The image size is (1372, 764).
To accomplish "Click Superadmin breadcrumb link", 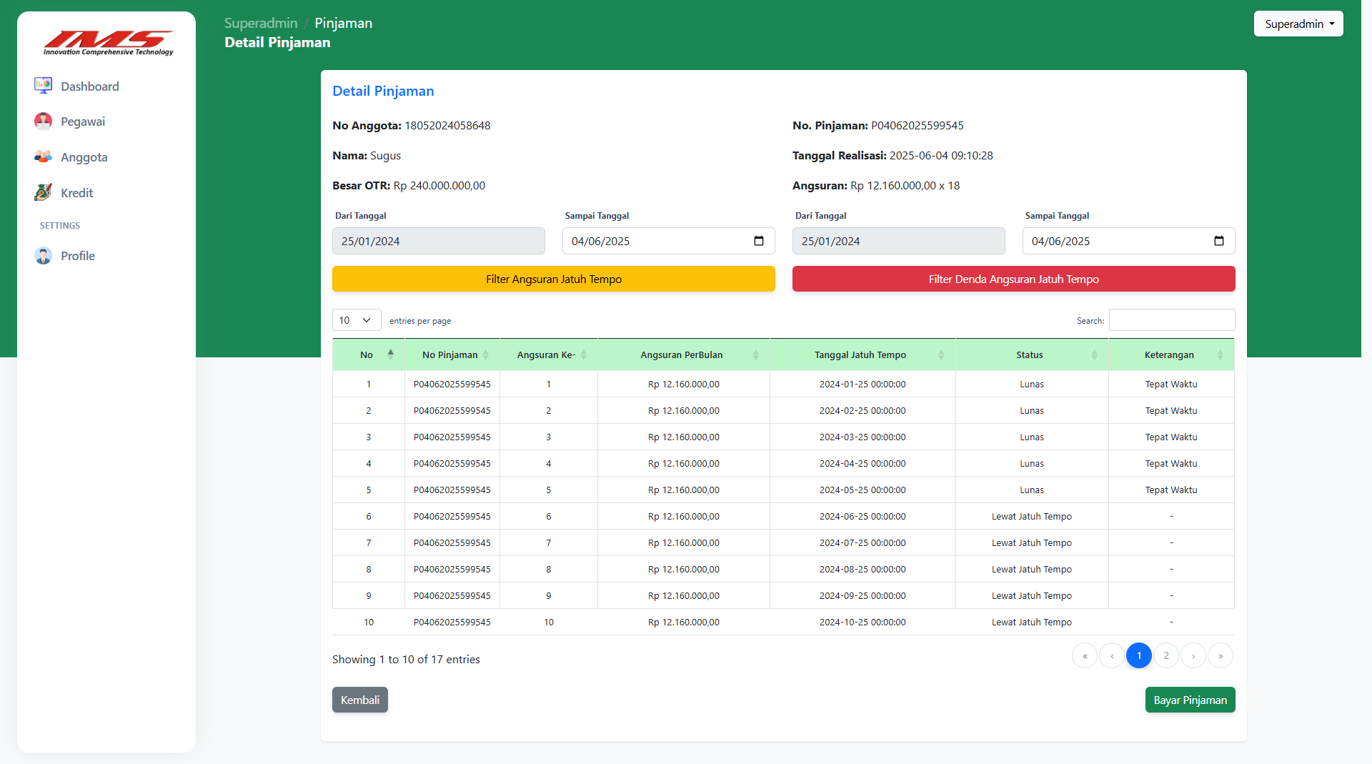I will 261,23.
